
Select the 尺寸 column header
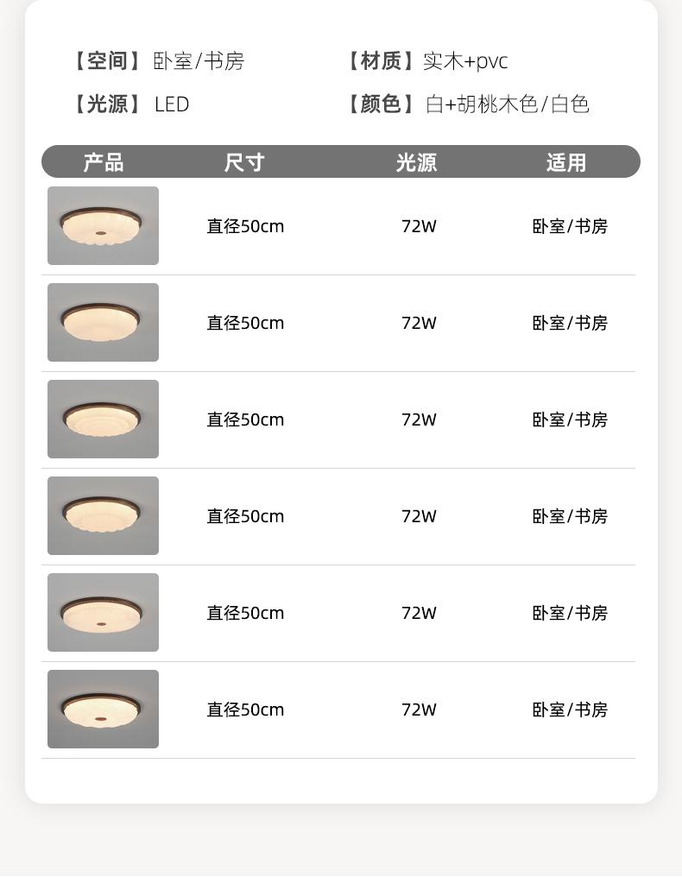pos(244,162)
